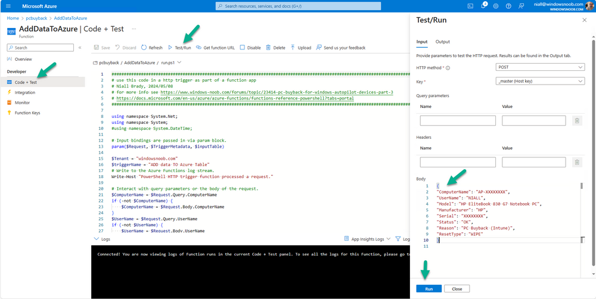
Task: Click the $Tenant = "windowsnoob.com" code line
Action: coord(145,158)
